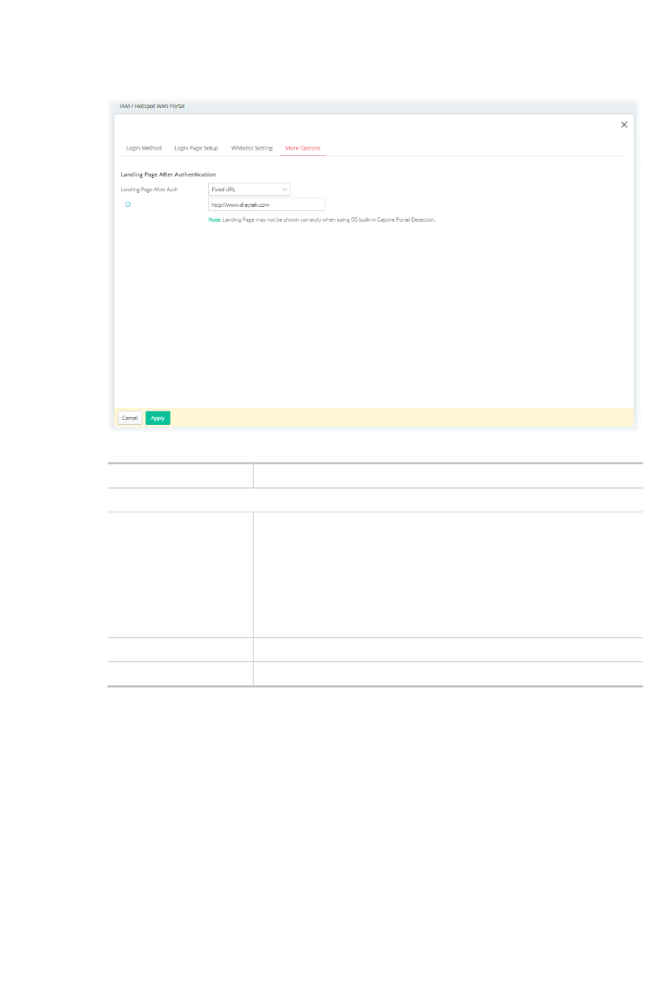
Task: Focus the http://www.draytek.com URL field
Action: (x=267, y=205)
